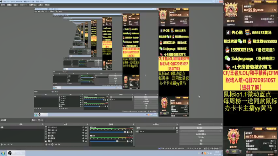Viewport: 278px width, 156px height.
Task: Click the monitor icon of 显示器采集
Action: point(46,138)
